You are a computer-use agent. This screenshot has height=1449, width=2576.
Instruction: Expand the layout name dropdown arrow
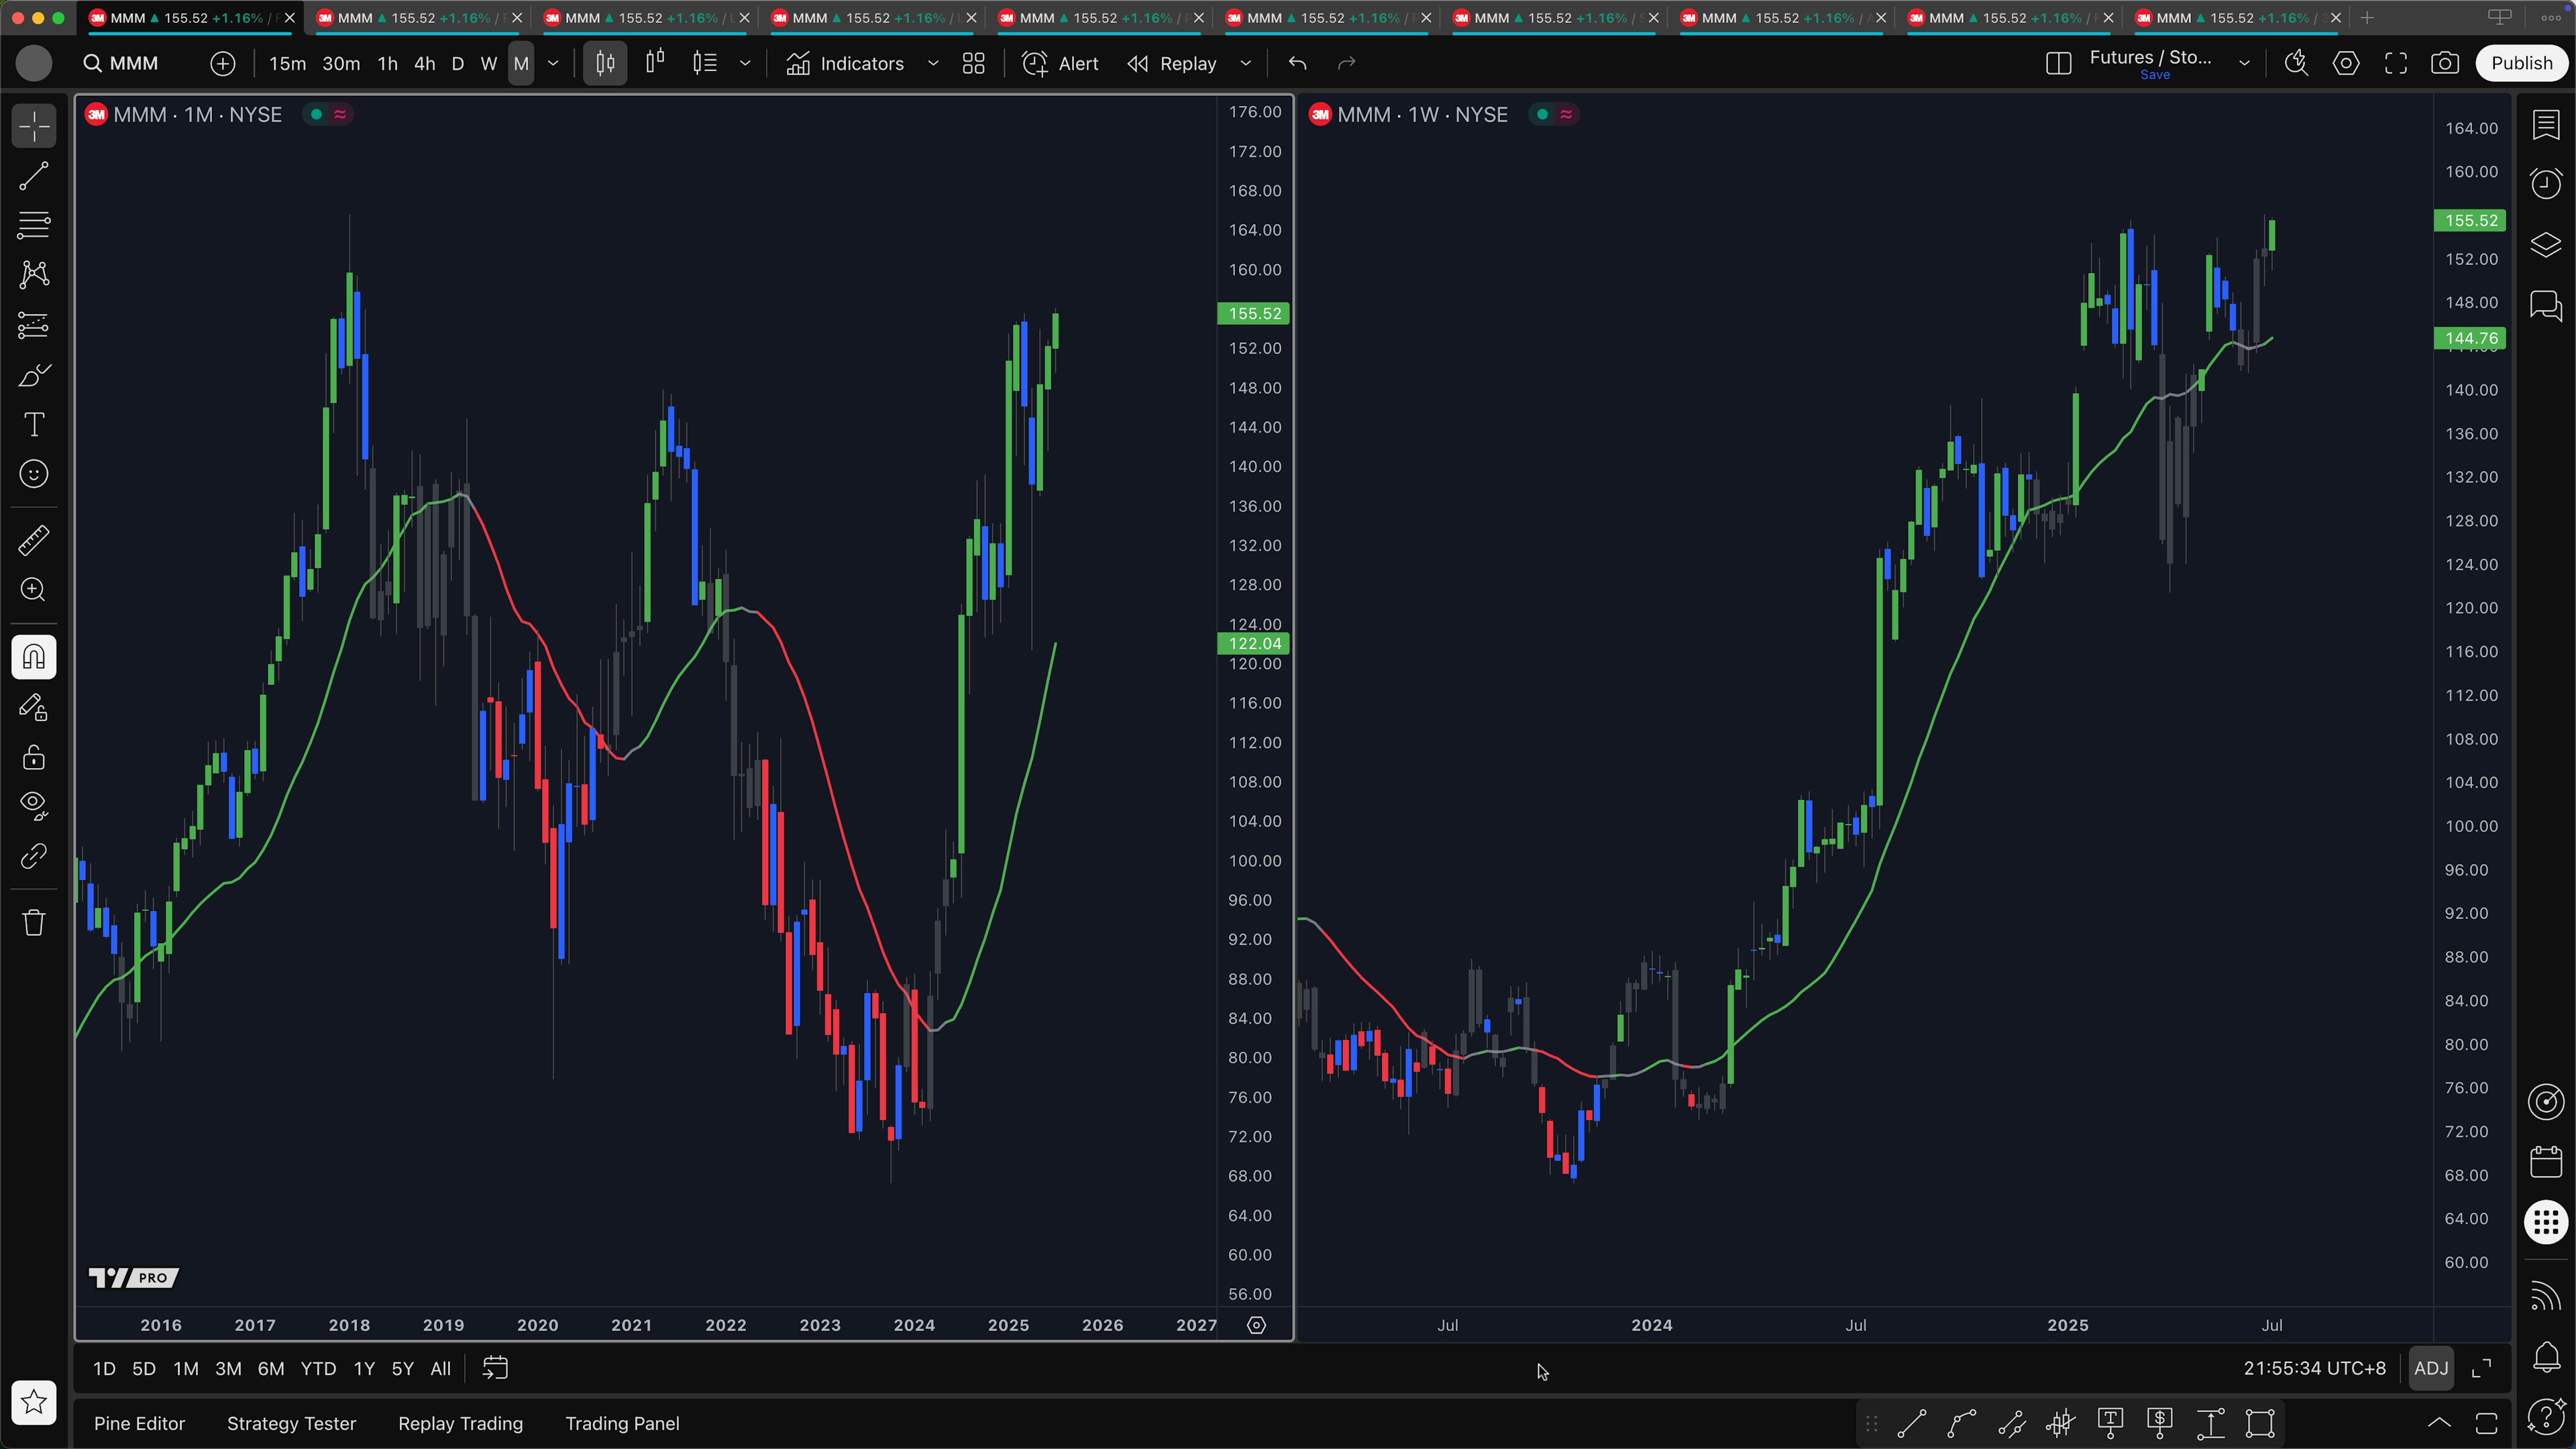2244,63
